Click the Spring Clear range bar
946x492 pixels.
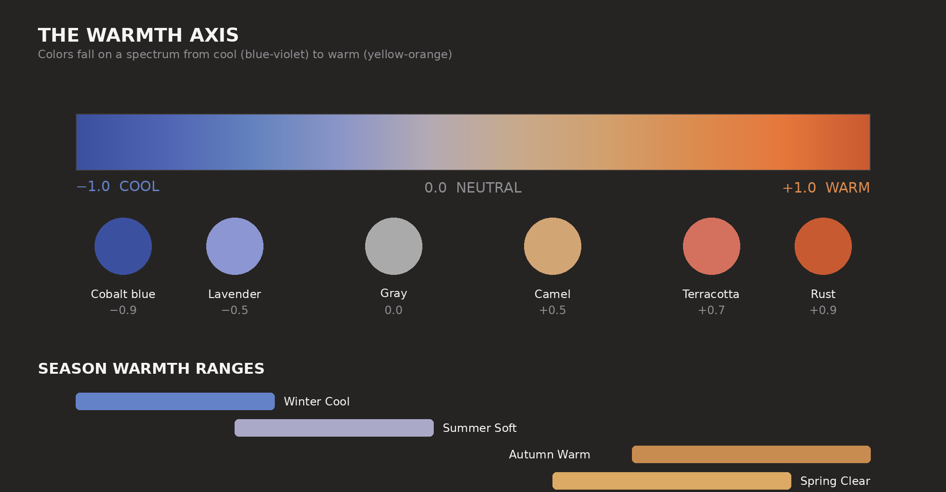click(x=672, y=481)
